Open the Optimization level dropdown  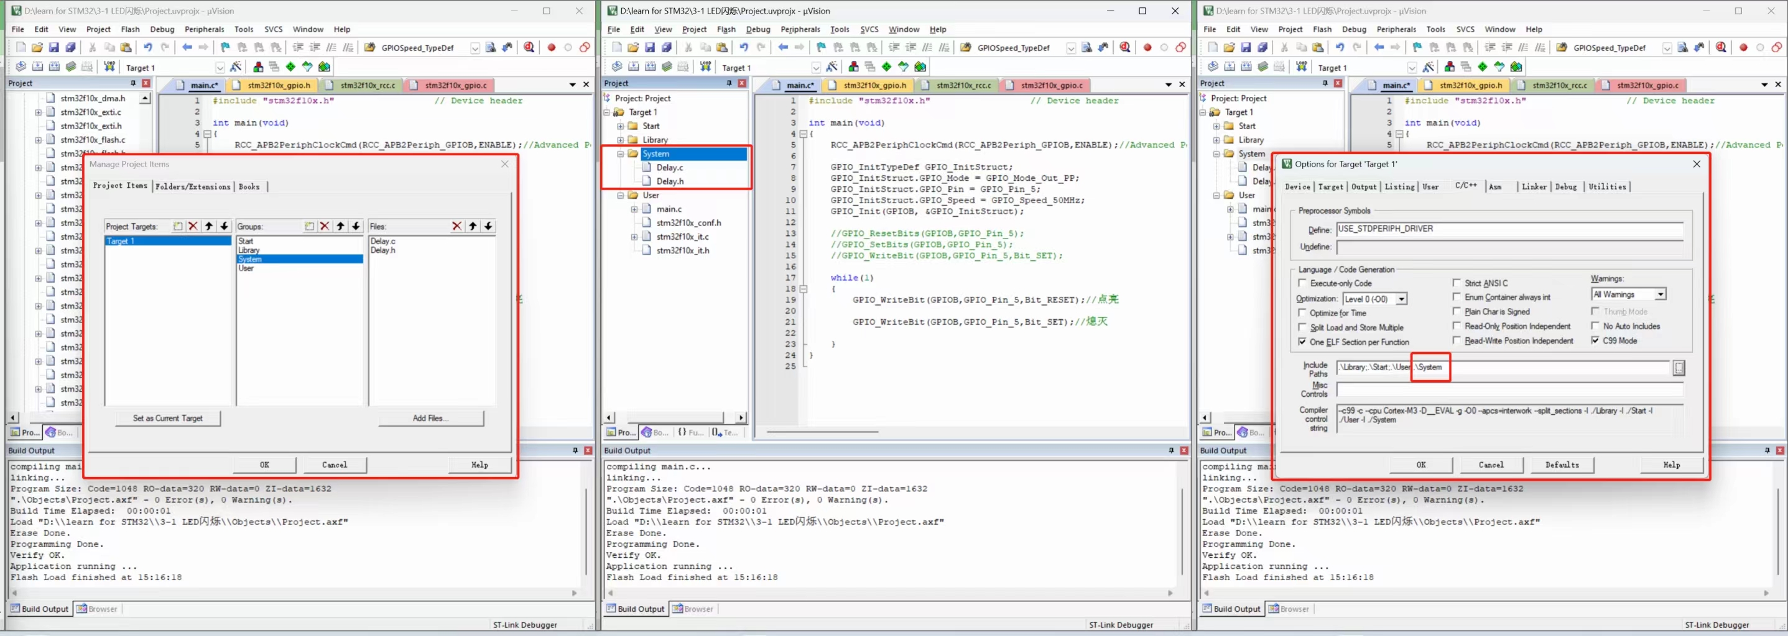pyautogui.click(x=1401, y=299)
